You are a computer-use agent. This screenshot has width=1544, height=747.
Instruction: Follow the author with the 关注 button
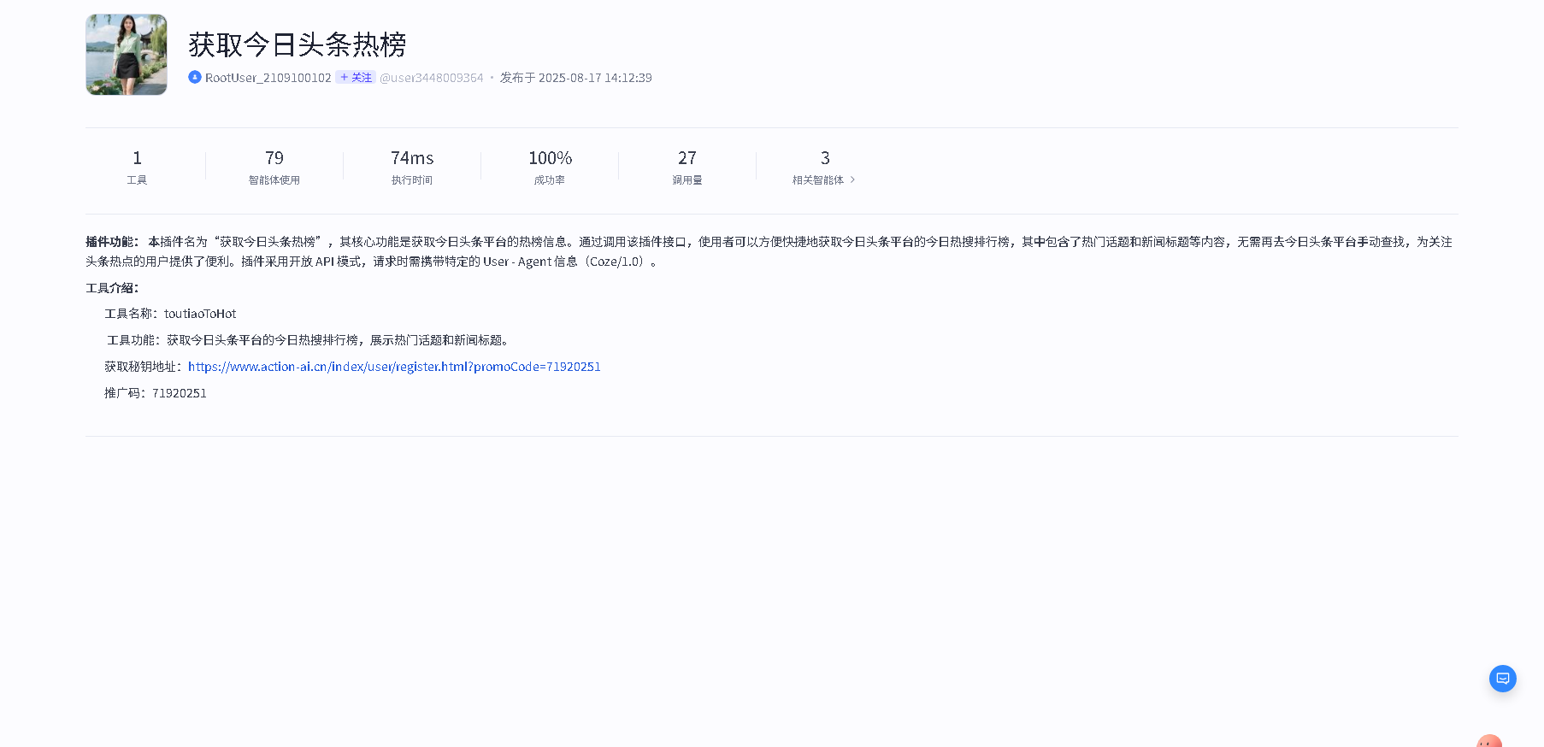(356, 77)
